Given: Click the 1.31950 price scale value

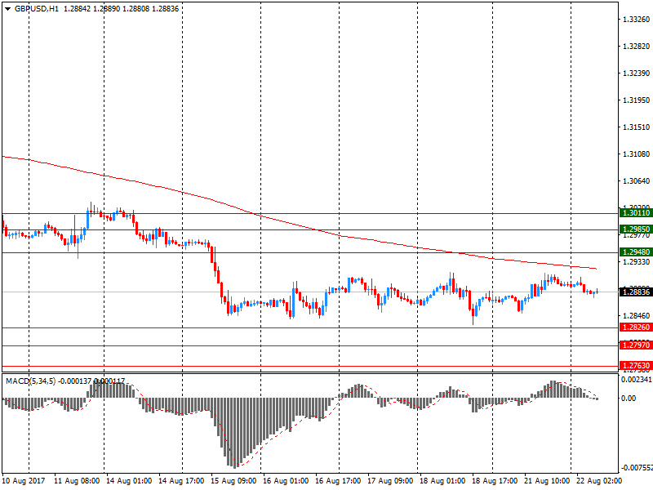Looking at the screenshot, I should (x=636, y=100).
